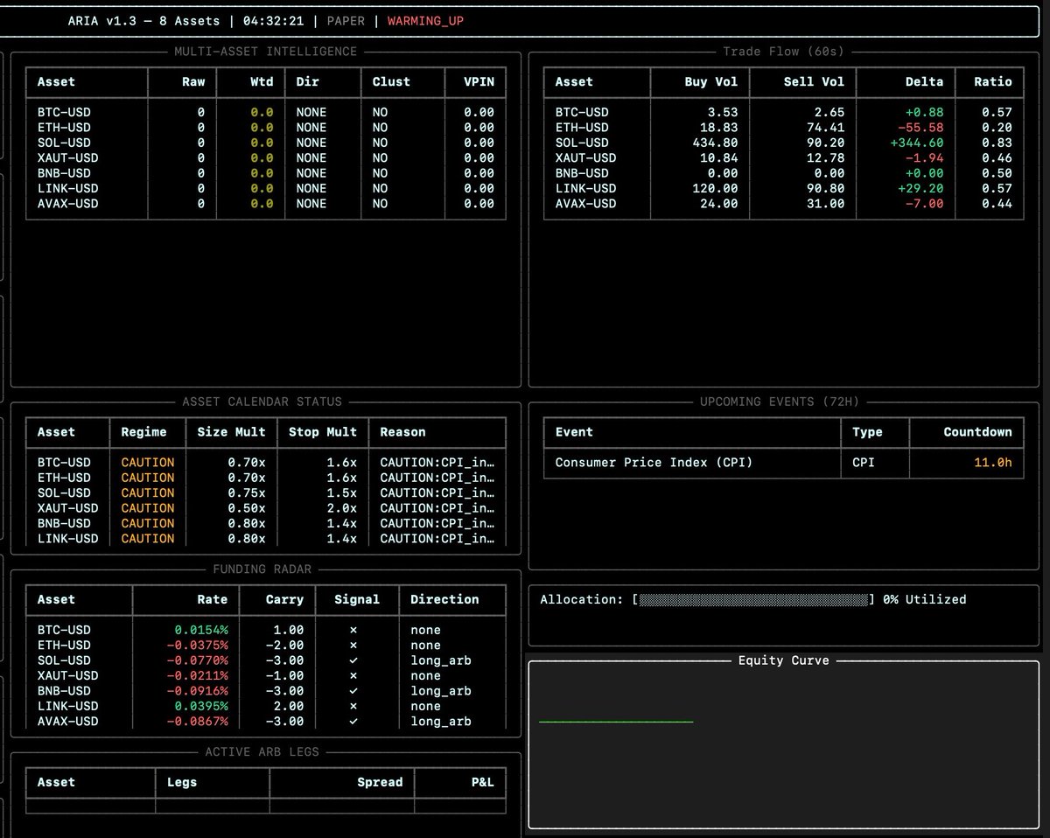Click the Wtd column header
The image size is (1050, 838).
(x=262, y=81)
